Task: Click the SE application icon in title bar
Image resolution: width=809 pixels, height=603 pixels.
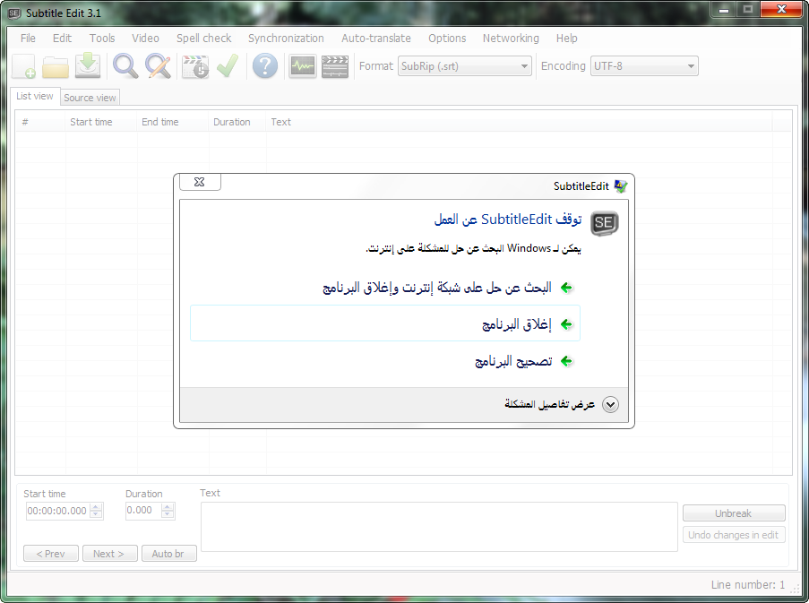Action: coord(14,13)
